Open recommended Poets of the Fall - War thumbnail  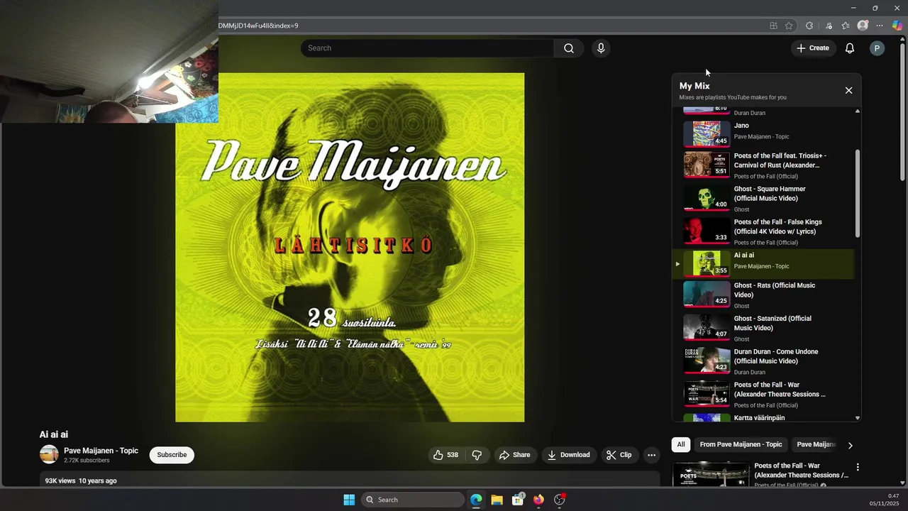pos(711,473)
